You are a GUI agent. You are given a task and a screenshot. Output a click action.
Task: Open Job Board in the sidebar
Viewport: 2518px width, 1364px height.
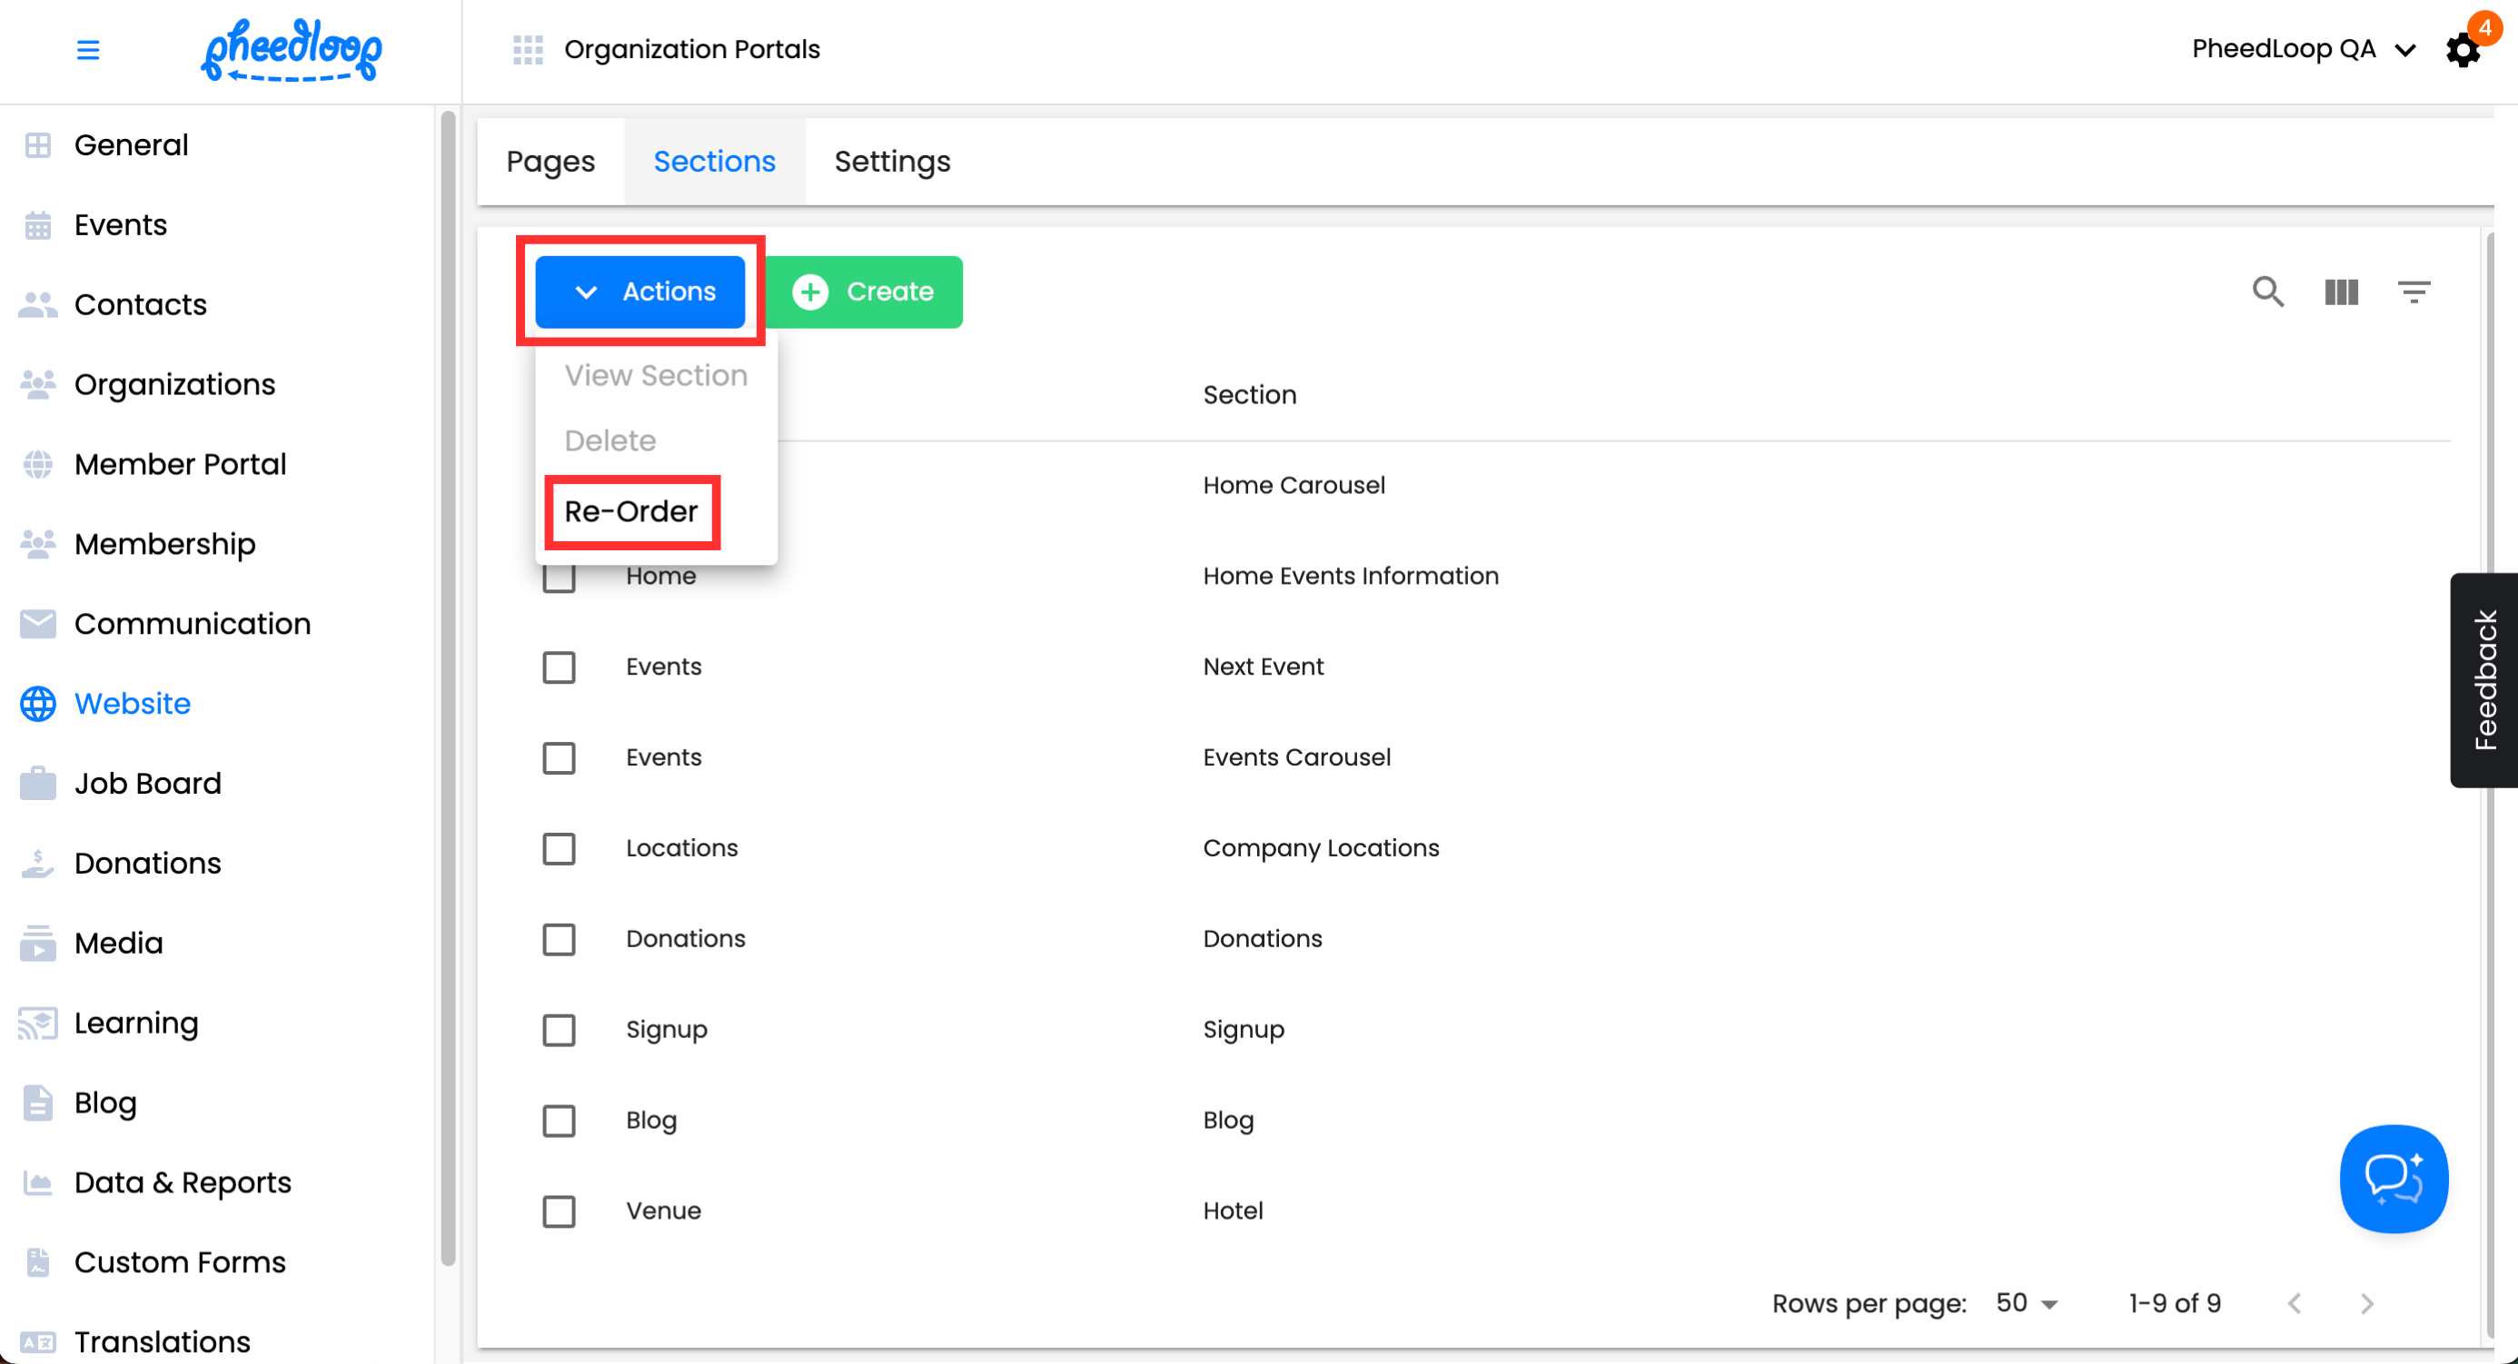click(x=147, y=784)
